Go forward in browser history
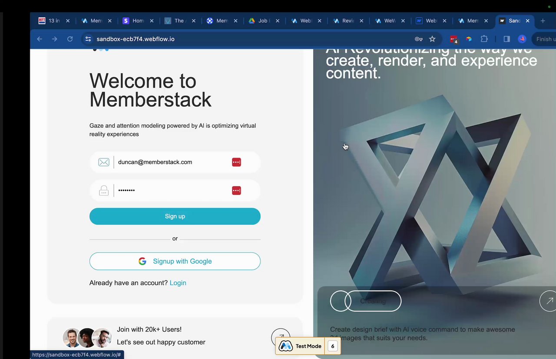The width and height of the screenshot is (556, 359). [x=54, y=39]
